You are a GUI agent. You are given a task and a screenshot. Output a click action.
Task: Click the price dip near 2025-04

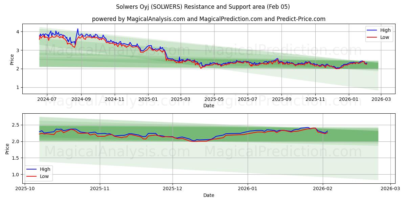tap(202, 69)
